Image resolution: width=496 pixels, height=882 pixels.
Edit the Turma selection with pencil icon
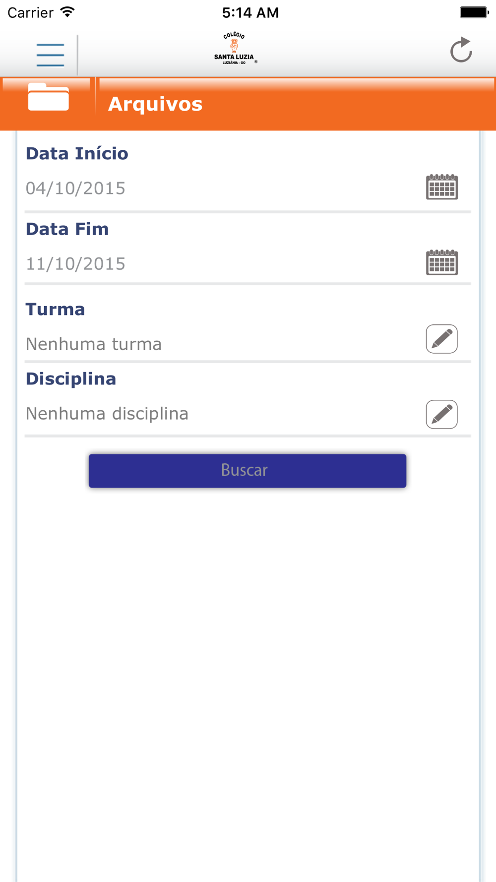click(x=442, y=339)
